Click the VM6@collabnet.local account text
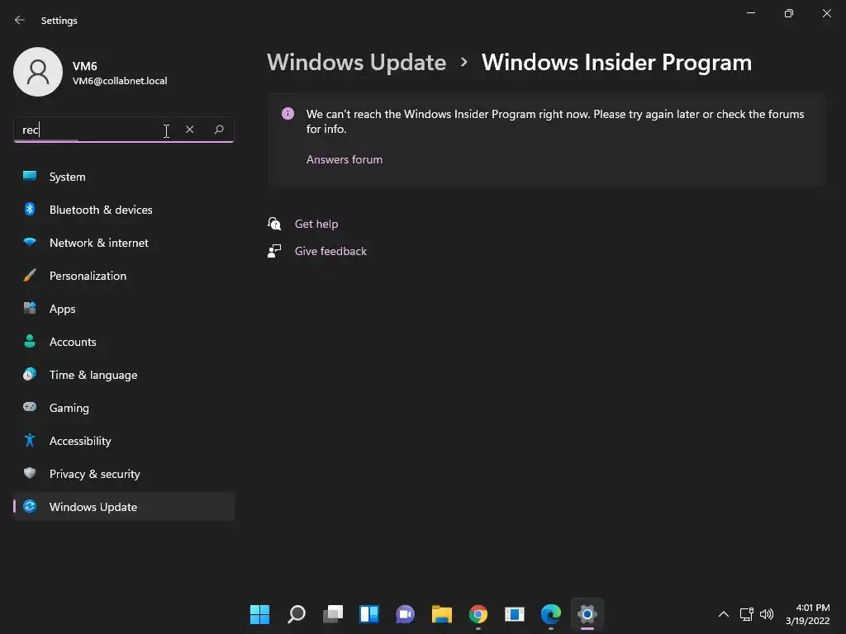The image size is (846, 634). (x=120, y=81)
